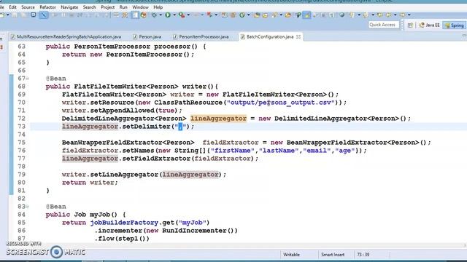The height and width of the screenshot is (262, 467).
Task: Switch to the Java EE perspective
Action: [430, 25]
